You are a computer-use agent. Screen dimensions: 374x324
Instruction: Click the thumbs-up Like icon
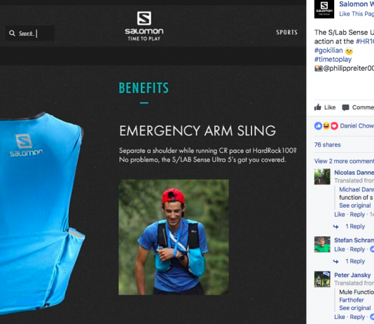point(317,107)
